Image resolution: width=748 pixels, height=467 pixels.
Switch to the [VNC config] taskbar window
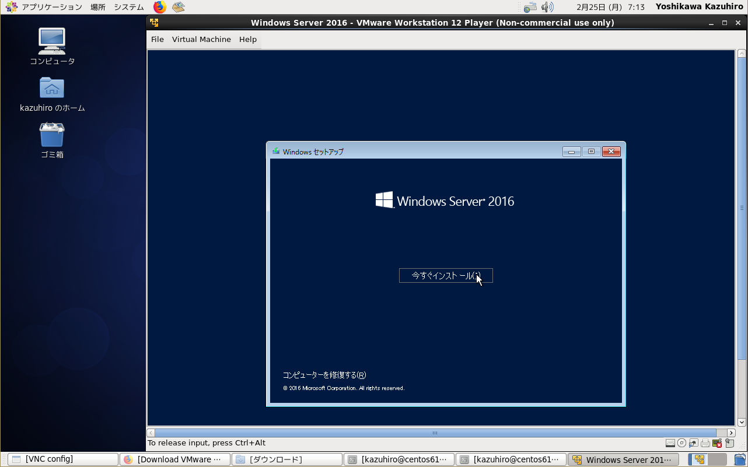coord(63,459)
